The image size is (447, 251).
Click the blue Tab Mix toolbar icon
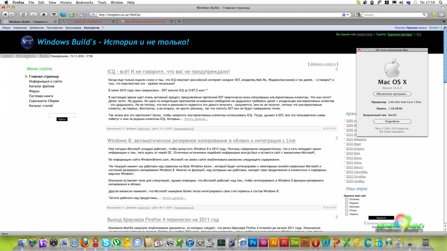[x=63, y=15]
